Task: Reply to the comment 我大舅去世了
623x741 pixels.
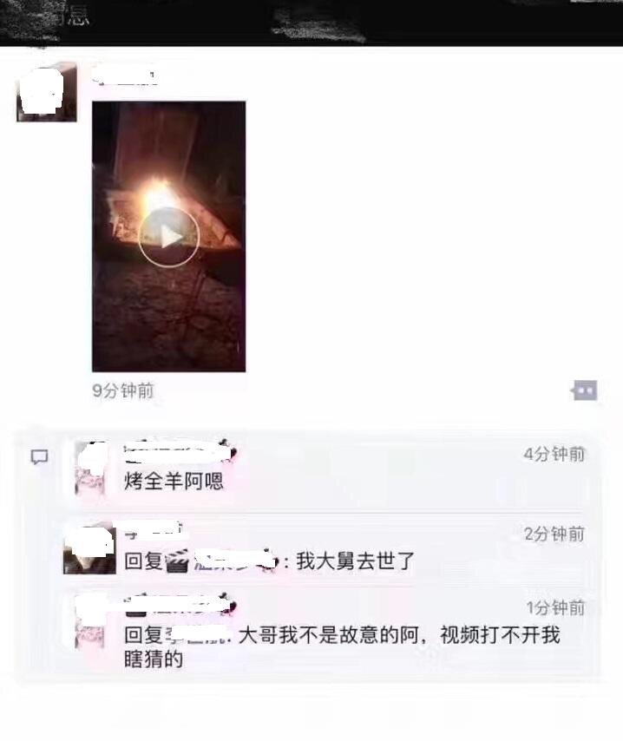Action: (x=355, y=561)
